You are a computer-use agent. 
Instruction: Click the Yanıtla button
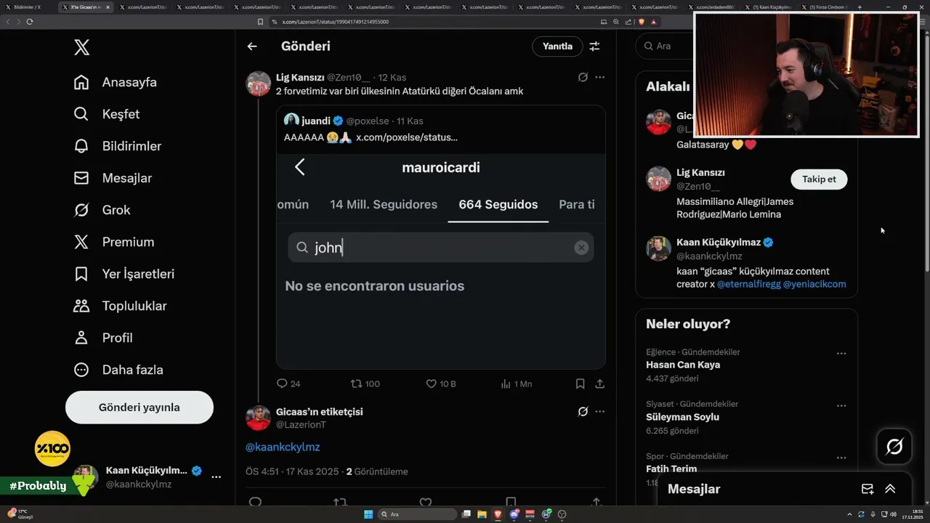[x=557, y=46]
